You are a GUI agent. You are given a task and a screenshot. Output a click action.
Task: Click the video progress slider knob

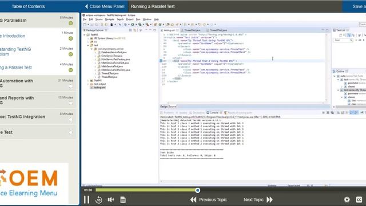tap(198, 191)
